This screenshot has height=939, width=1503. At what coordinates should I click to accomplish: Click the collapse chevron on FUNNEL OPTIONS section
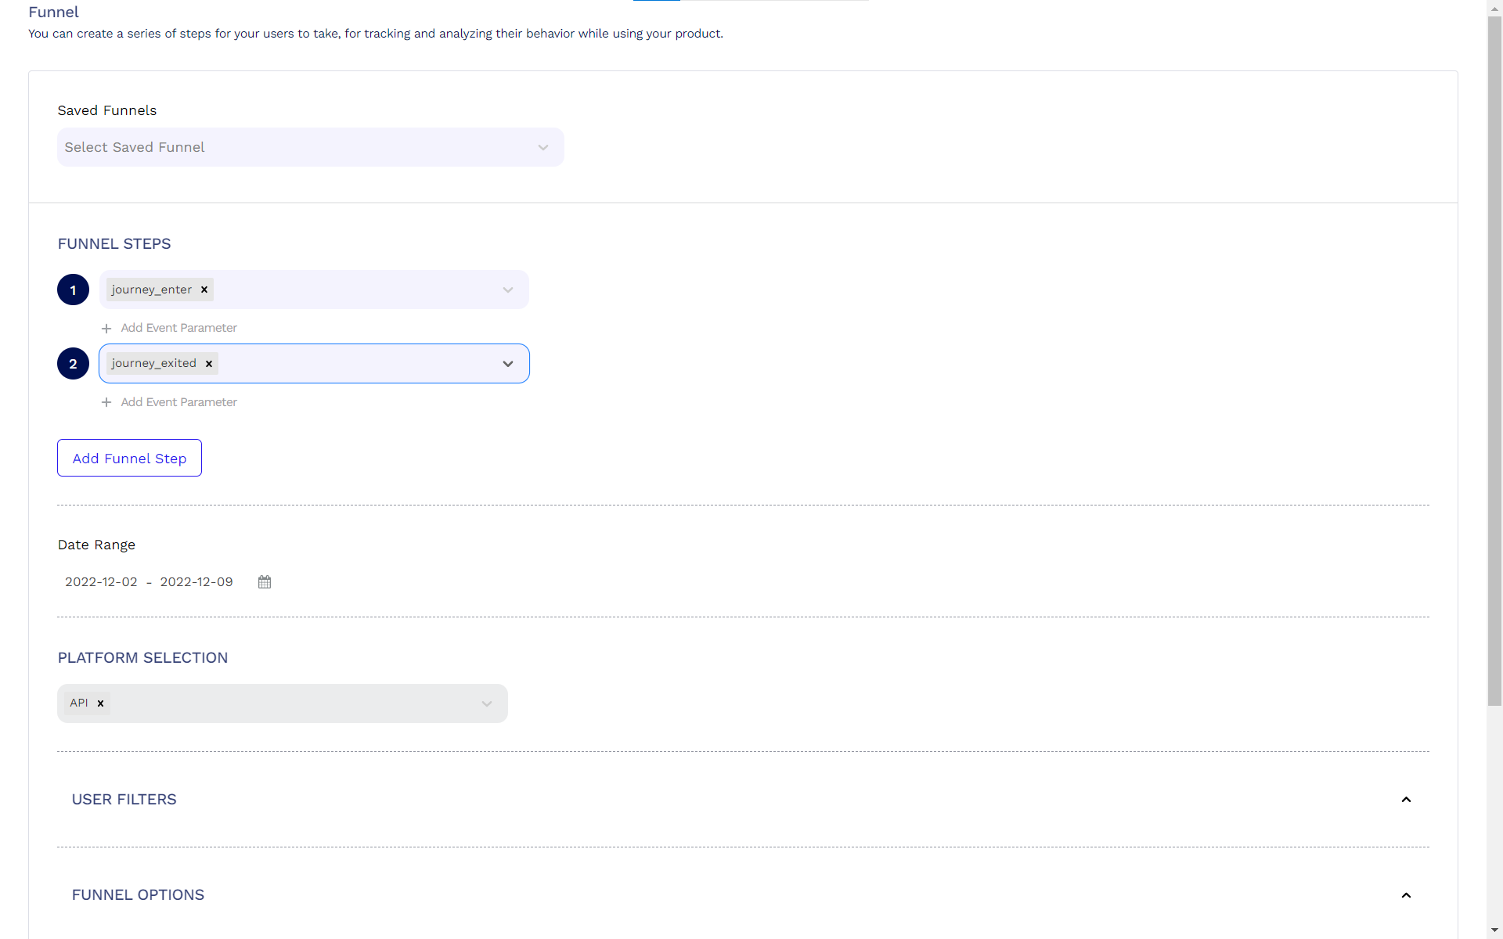point(1407,896)
